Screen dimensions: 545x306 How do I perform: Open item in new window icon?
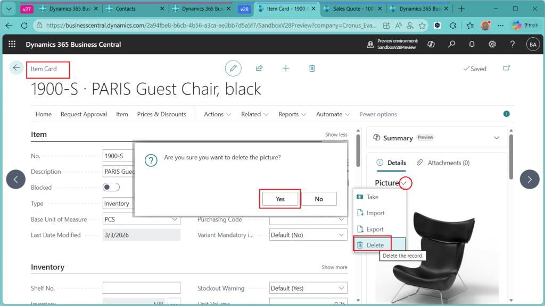click(x=506, y=69)
